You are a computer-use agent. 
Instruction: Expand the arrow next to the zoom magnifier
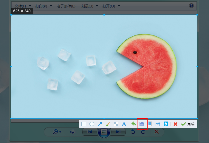coord(61,132)
